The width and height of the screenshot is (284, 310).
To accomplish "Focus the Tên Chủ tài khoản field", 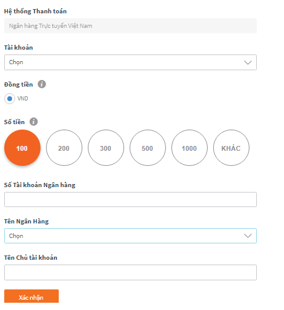I will [x=130, y=272].
